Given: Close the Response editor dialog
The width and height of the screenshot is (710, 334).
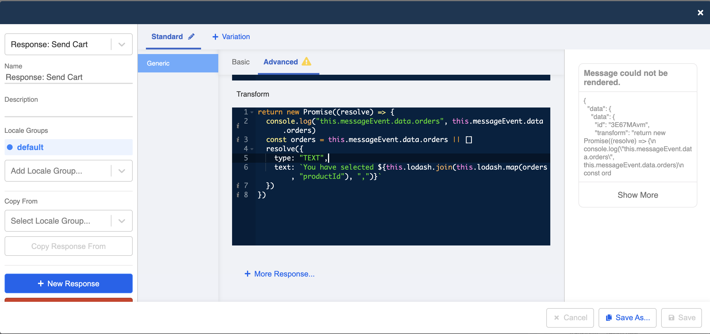Looking at the screenshot, I should click(x=700, y=13).
